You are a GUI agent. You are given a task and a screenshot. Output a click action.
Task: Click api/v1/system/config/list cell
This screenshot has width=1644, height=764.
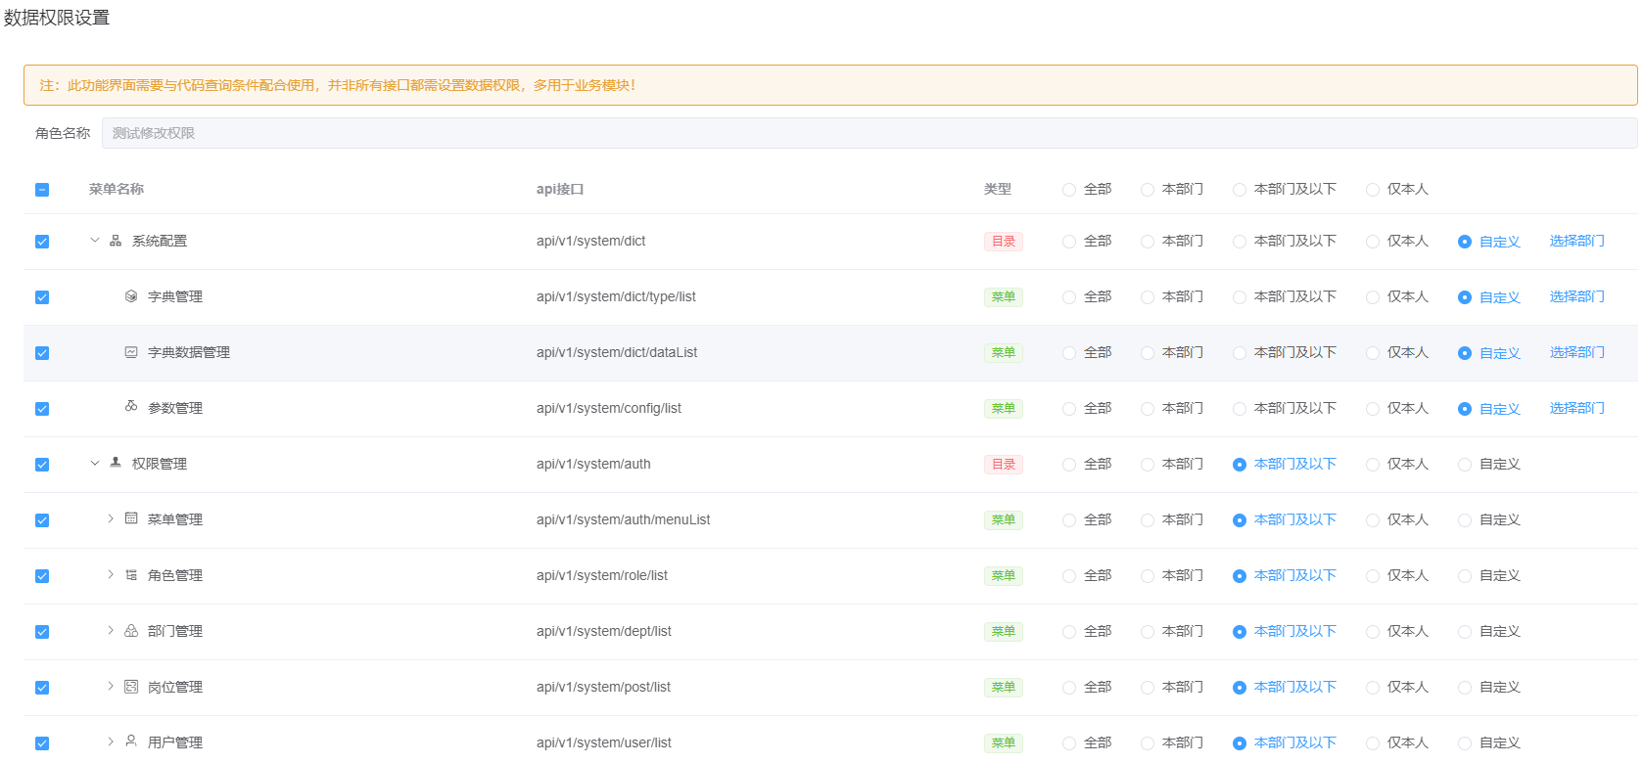point(609,408)
